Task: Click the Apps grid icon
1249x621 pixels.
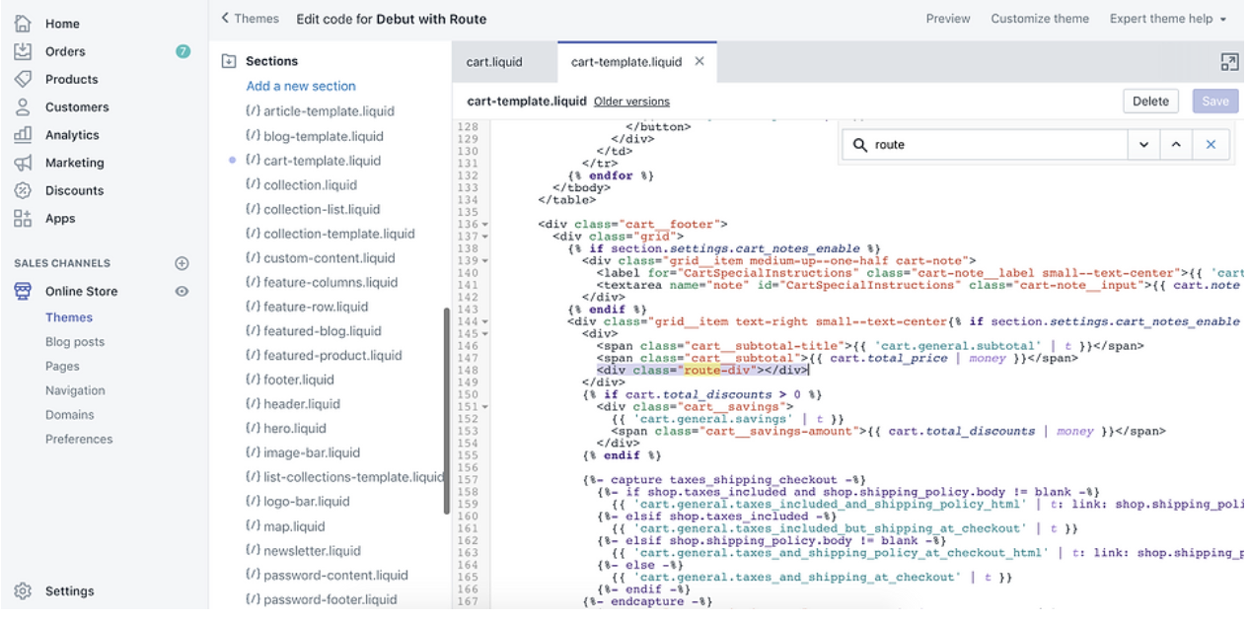Action: [23, 219]
